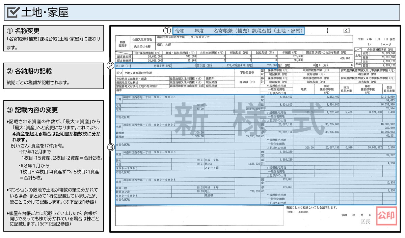Click the circled number 1 marker on the form
The image size is (405, 238).
pos(166,31)
